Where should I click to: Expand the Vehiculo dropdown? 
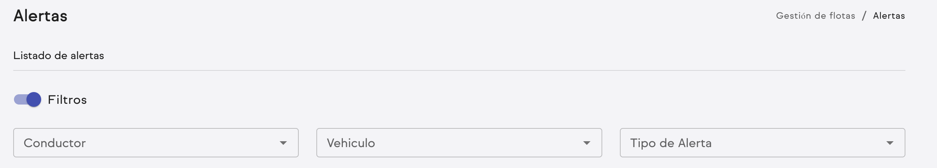coord(459,143)
